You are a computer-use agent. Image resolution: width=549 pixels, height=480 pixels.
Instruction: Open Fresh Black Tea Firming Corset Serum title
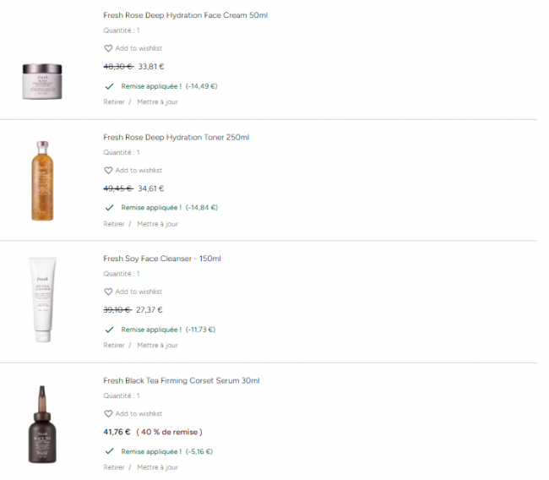181,381
